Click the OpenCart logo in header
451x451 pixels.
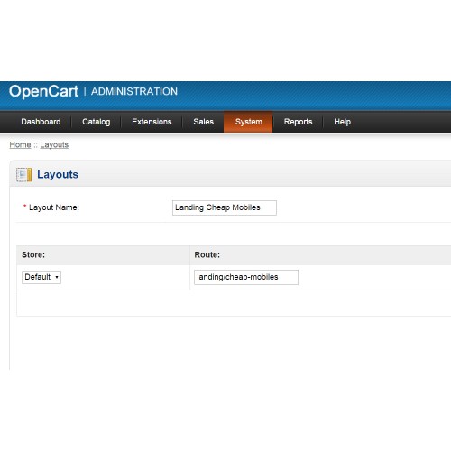(43, 91)
